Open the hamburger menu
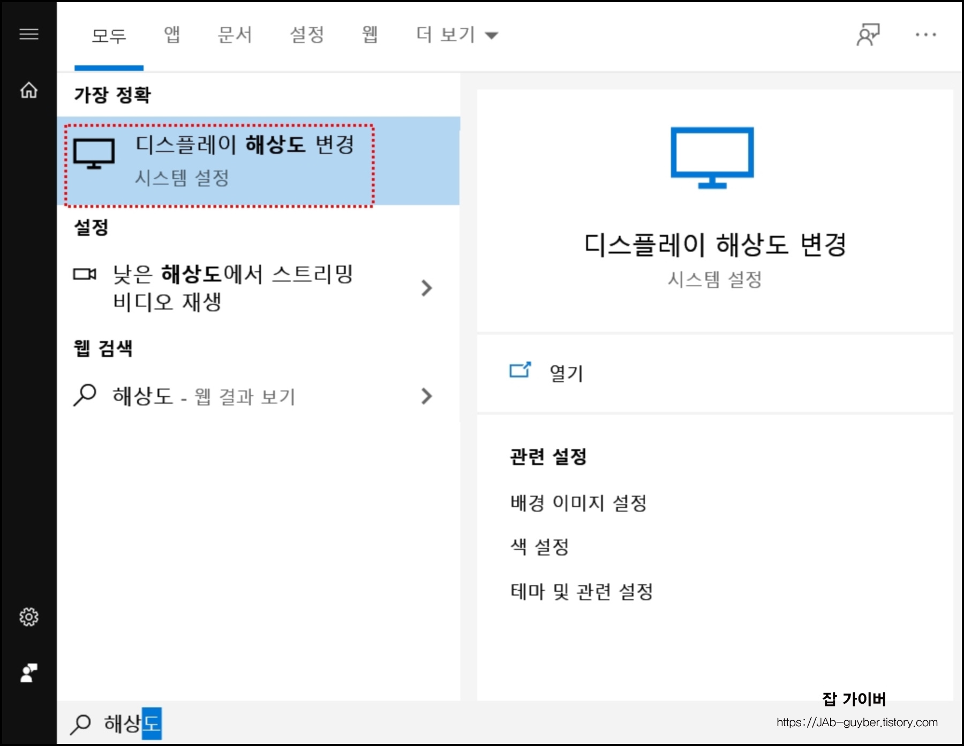 (28, 34)
